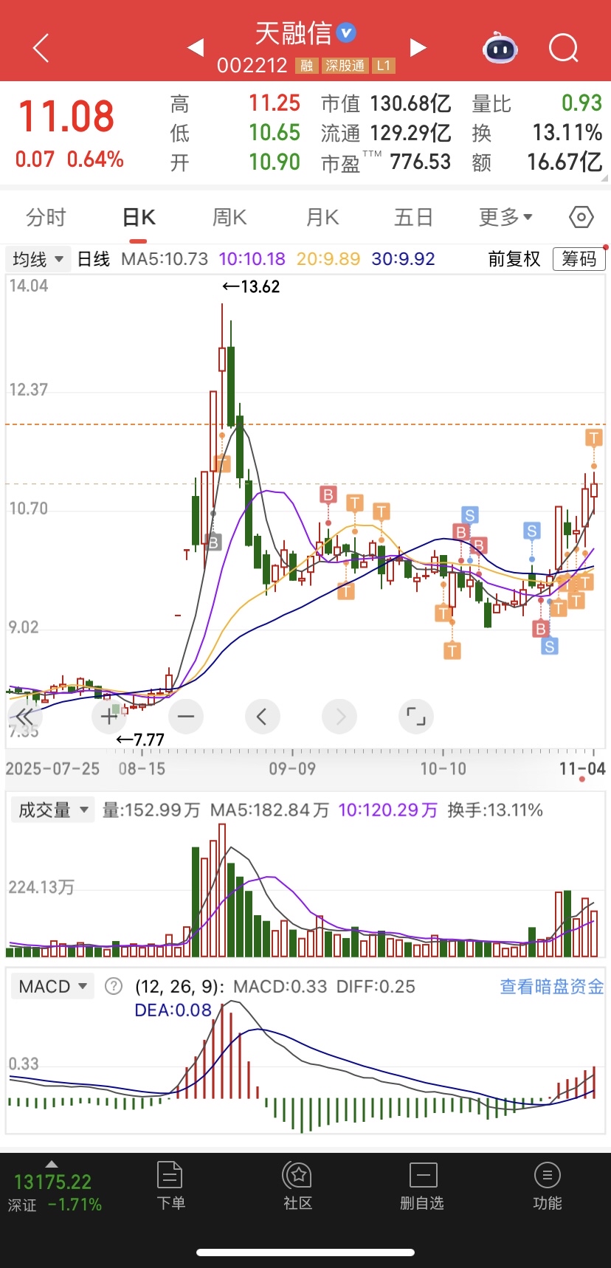Tap the 7.77 low price annotation
The image size is (611, 1268).
[140, 740]
